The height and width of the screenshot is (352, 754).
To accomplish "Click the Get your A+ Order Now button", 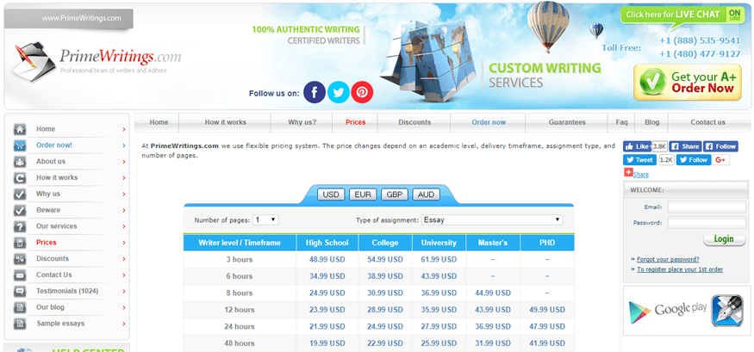I will [688, 82].
